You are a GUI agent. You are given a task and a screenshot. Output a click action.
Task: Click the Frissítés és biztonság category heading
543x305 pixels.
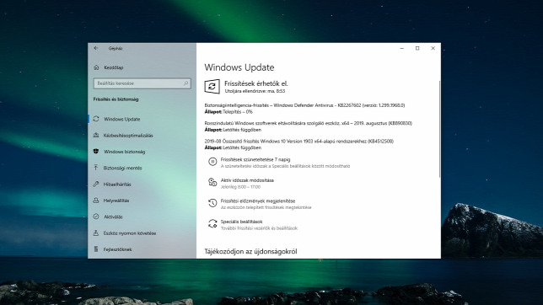(116, 99)
